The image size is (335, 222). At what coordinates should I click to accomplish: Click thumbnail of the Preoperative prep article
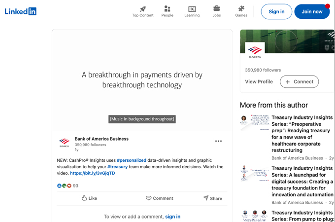click(x=255, y=122)
